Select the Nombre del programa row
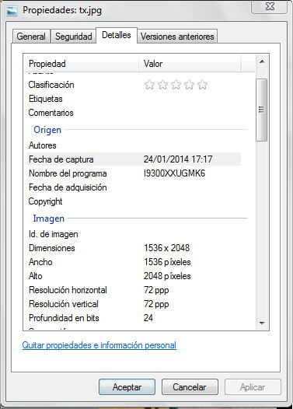The height and width of the screenshot is (409, 293). tap(134, 173)
